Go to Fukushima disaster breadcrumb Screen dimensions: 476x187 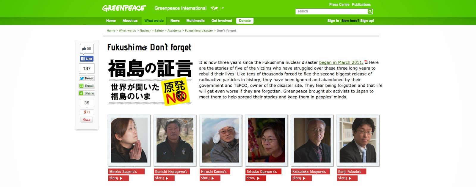pyautogui.click(x=199, y=31)
